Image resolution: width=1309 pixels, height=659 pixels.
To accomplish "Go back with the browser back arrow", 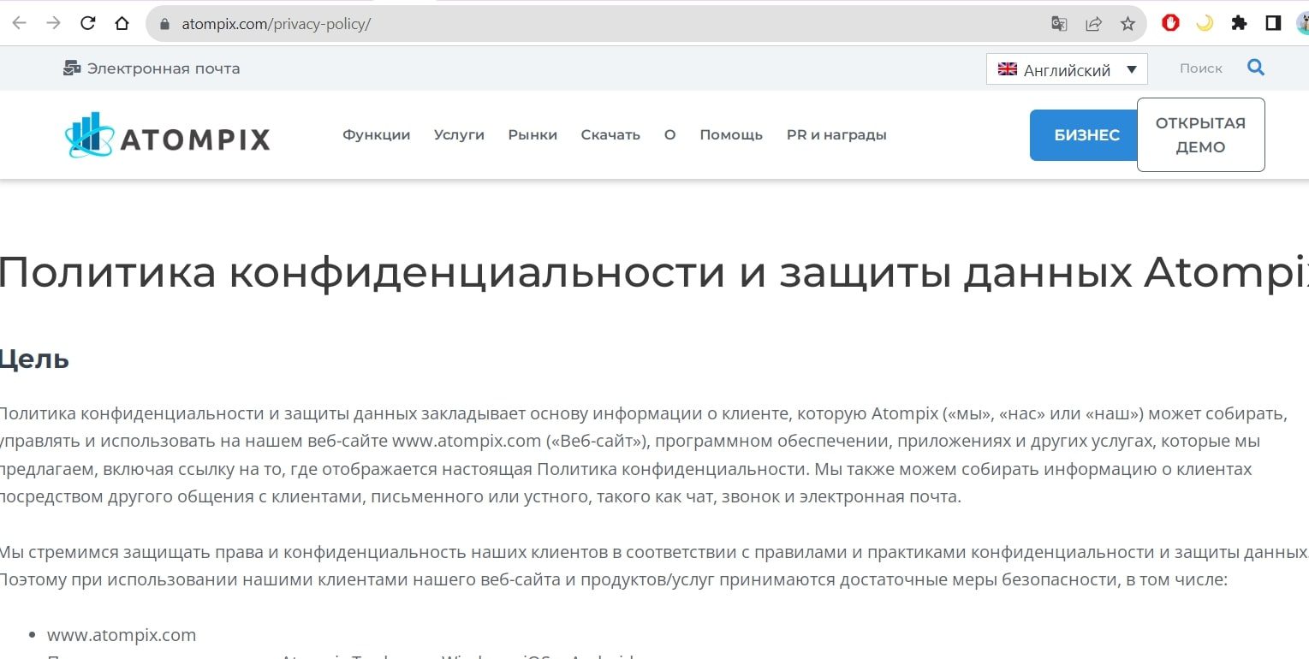I will (x=19, y=23).
